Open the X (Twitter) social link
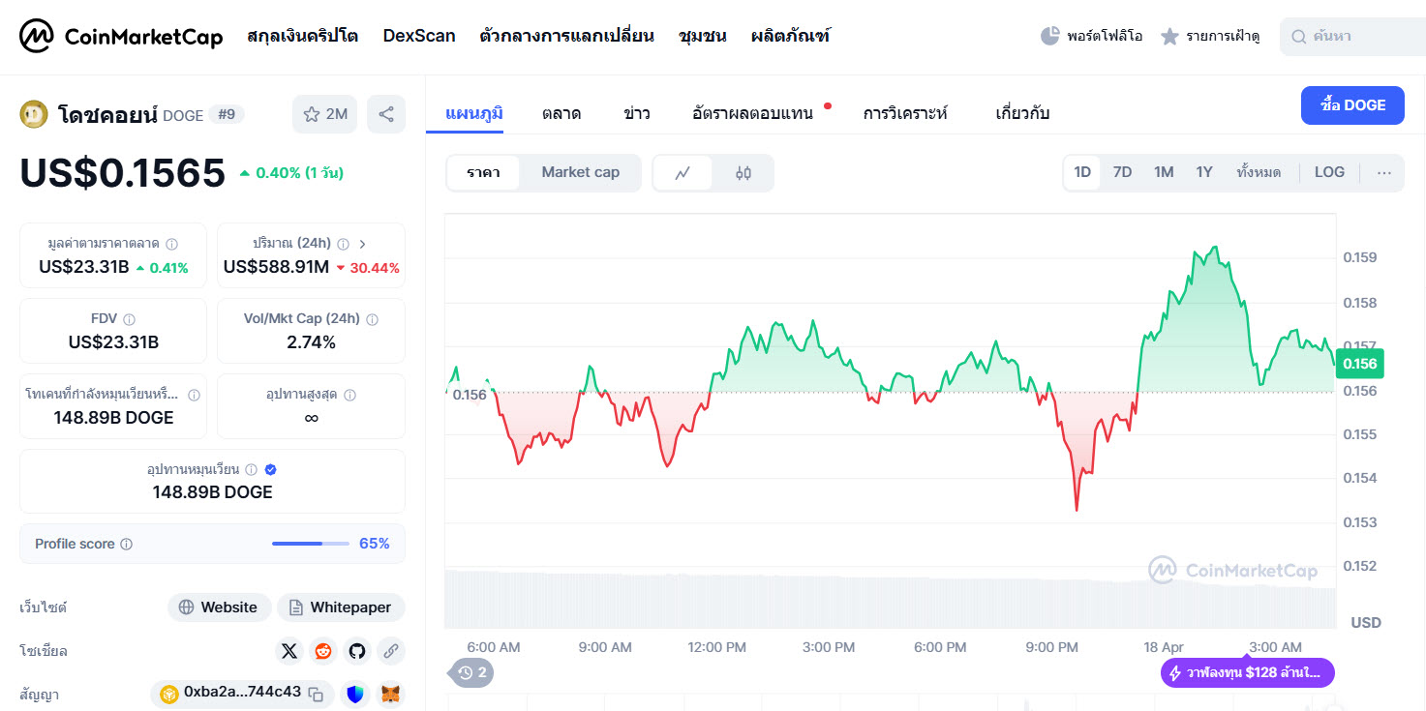Image resolution: width=1426 pixels, height=711 pixels. click(288, 651)
